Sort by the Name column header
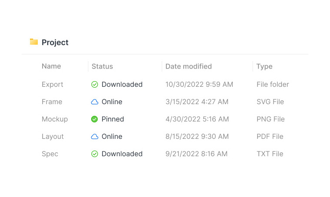Screen dimensions: 330x197 point(51,66)
